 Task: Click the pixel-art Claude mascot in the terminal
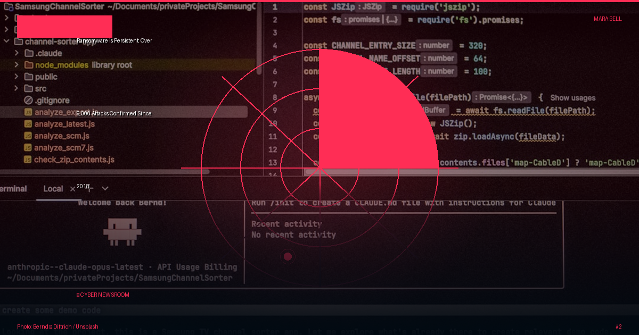click(x=122, y=232)
